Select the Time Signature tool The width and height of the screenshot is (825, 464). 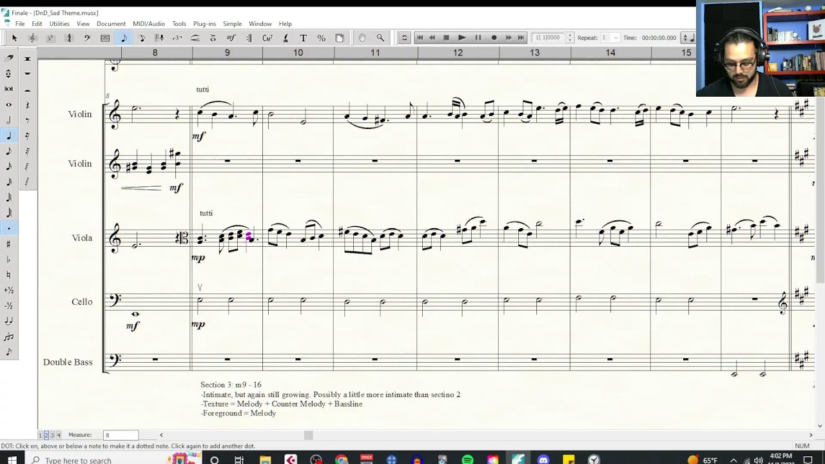click(69, 38)
